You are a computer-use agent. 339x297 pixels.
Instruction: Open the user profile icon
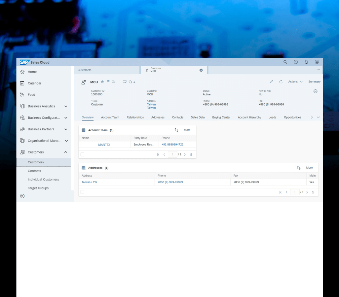coord(317,62)
